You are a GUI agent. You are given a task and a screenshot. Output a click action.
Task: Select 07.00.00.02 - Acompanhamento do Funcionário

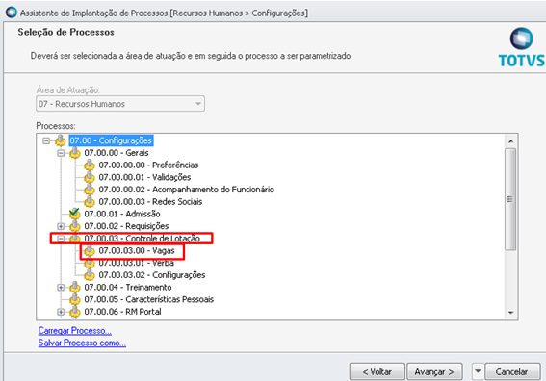tap(186, 190)
